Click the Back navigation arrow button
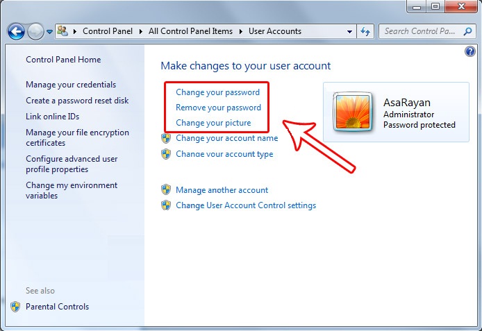The width and height of the screenshot is (482, 331). 16,31
